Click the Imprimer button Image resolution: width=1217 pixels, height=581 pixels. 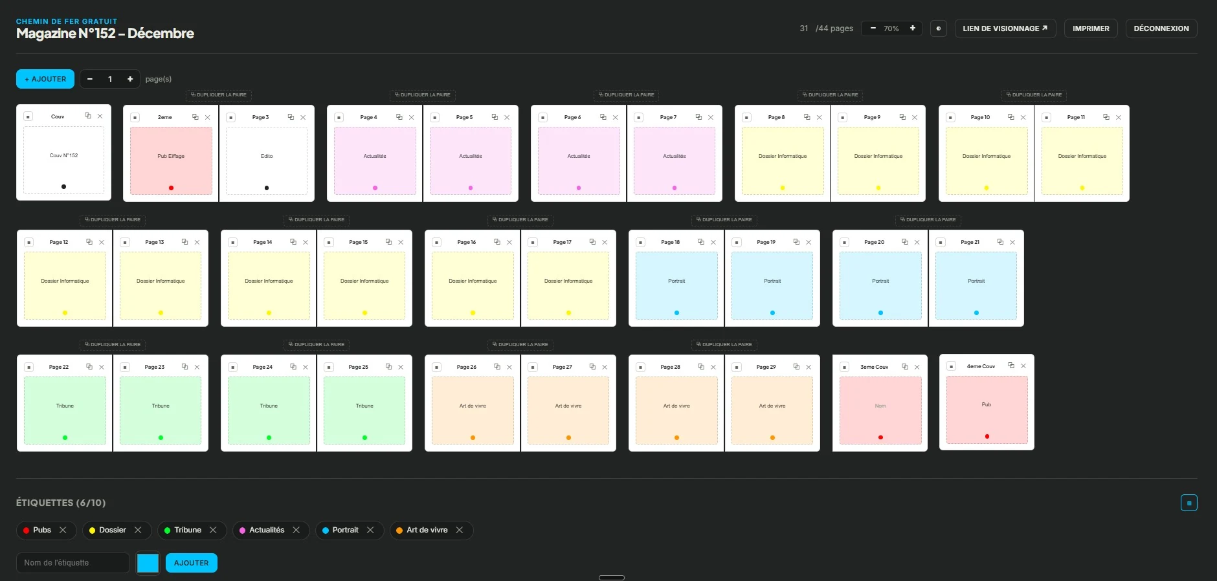click(1091, 28)
